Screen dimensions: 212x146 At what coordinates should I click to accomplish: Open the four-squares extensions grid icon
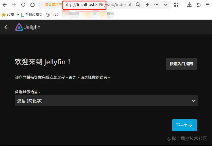176,5
